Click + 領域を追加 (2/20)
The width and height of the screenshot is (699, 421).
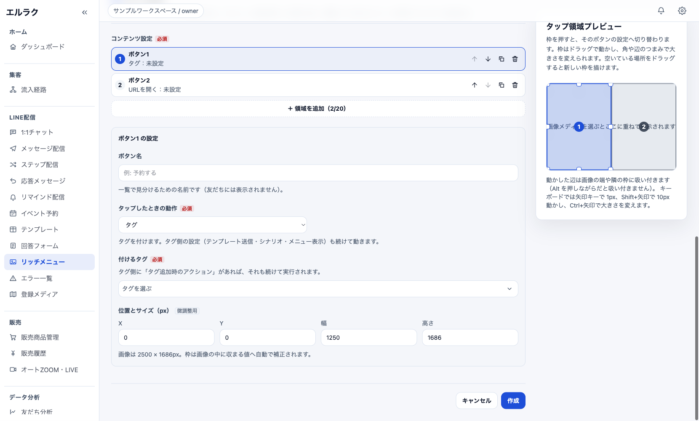[318, 109]
